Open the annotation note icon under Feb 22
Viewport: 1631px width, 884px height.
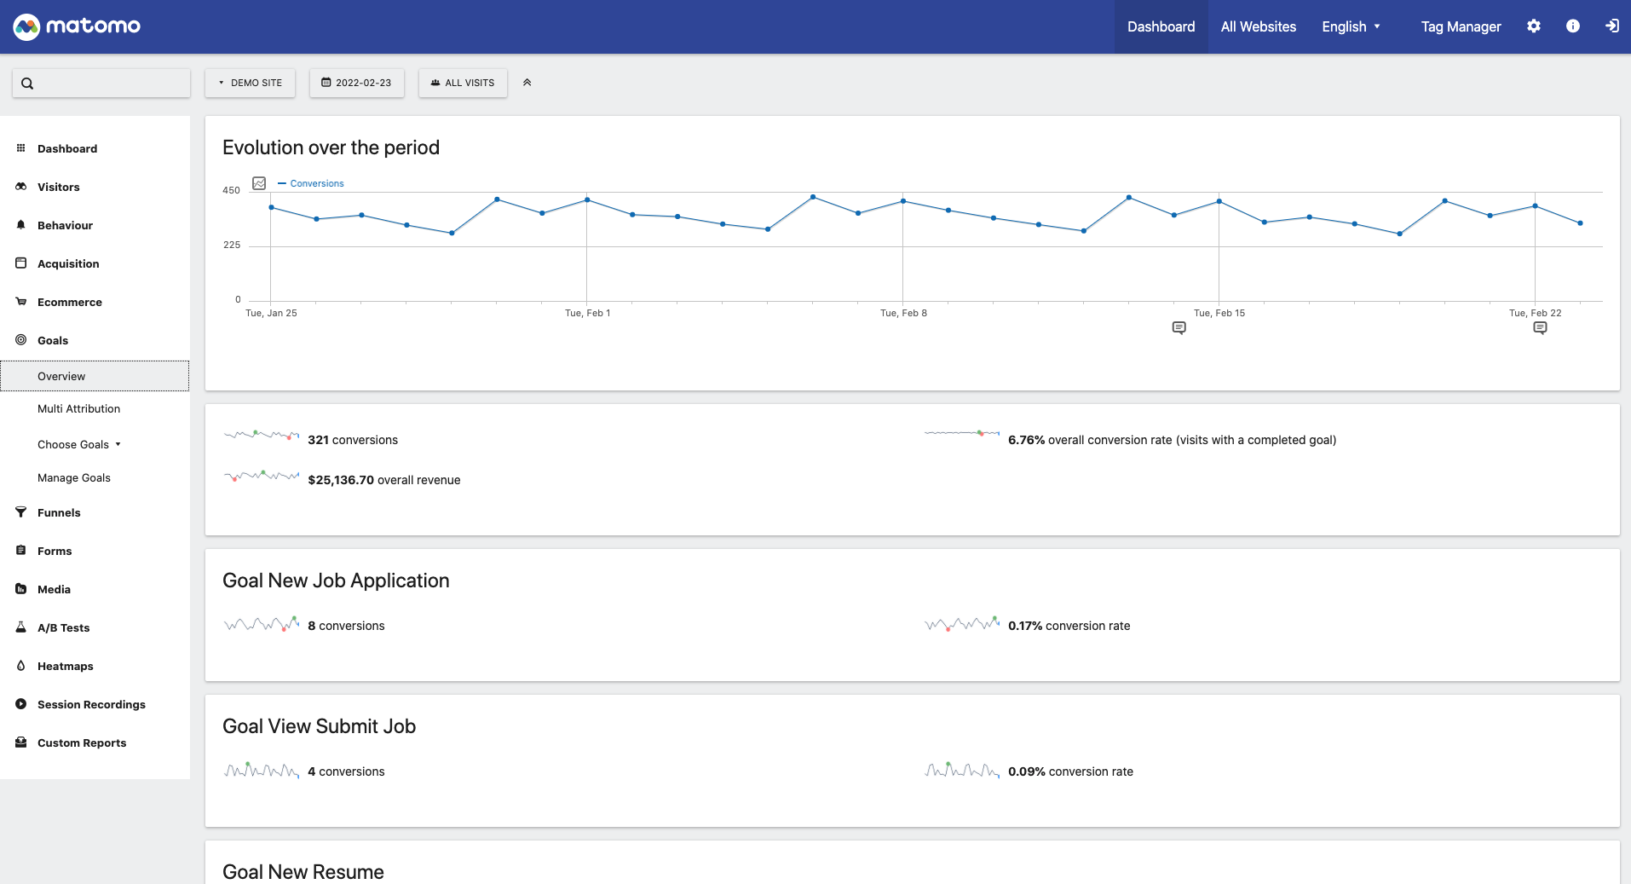click(1539, 328)
